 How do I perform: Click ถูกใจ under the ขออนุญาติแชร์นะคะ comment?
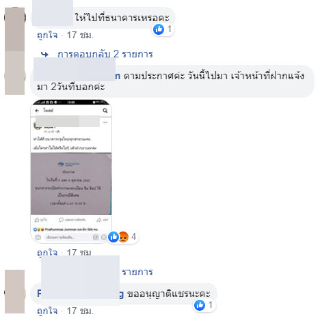tap(47, 311)
